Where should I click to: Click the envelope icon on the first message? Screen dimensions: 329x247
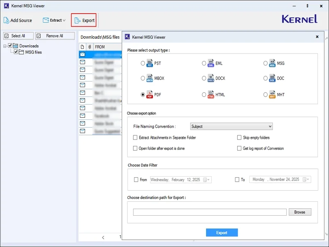(83, 54)
